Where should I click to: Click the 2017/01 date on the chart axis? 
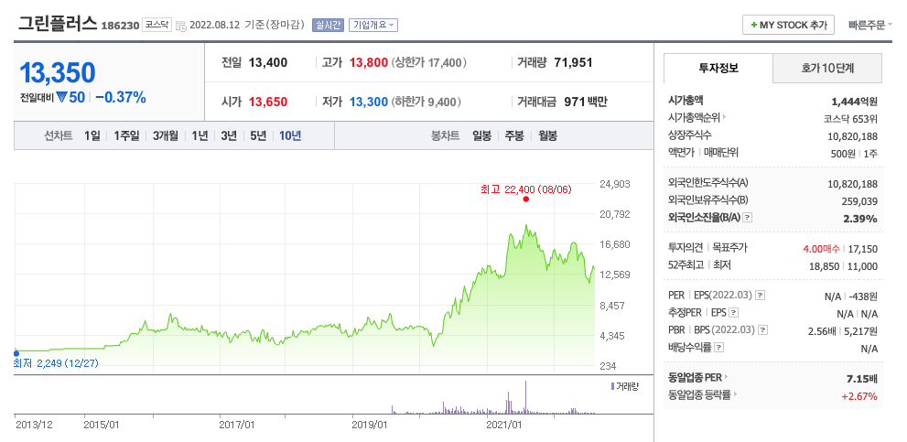click(x=237, y=424)
